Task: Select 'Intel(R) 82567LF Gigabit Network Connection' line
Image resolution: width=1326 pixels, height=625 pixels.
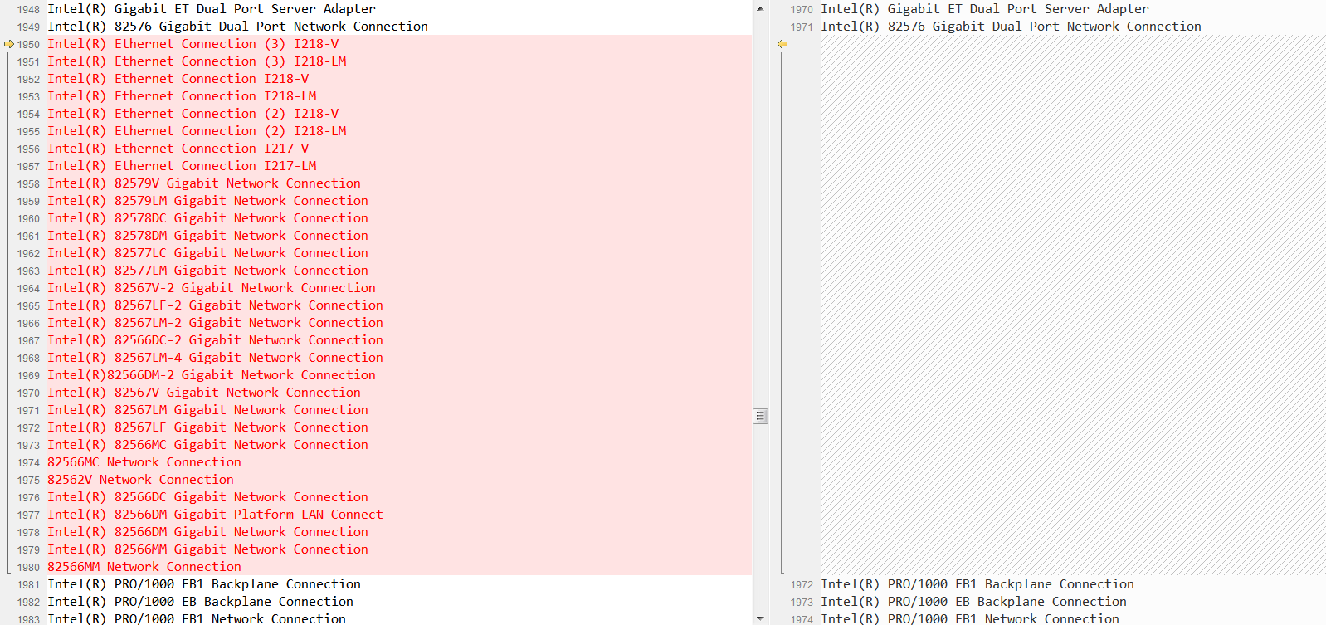Action: point(207,427)
